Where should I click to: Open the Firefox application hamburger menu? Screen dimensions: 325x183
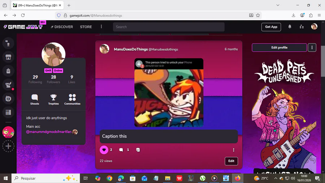319,15
